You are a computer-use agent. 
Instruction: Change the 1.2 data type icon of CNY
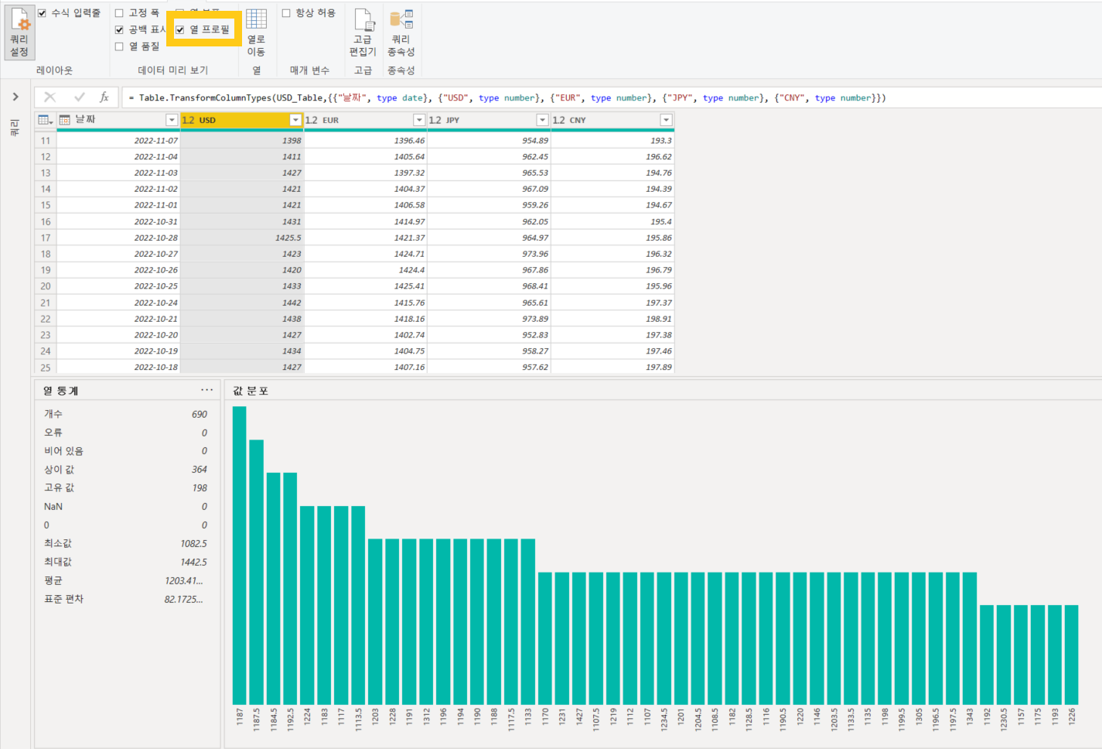(558, 120)
